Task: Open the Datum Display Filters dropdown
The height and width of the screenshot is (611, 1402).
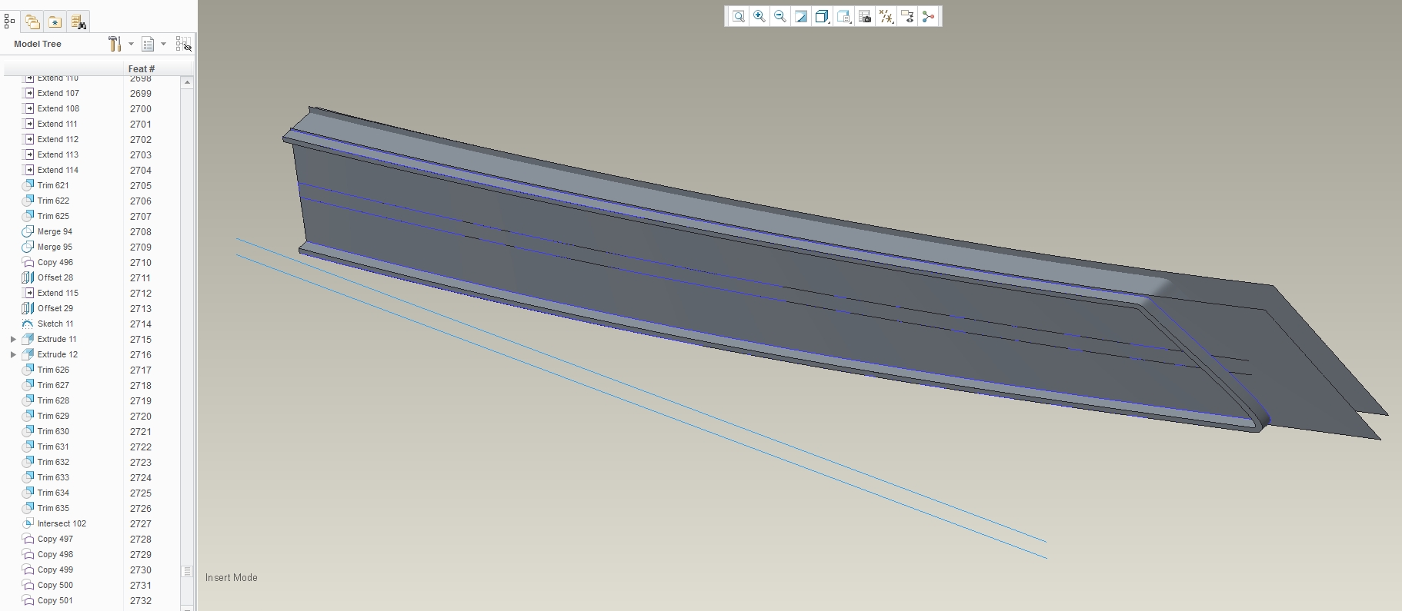Action: 886,16
